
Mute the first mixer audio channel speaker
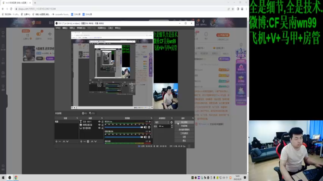pos(145,128)
